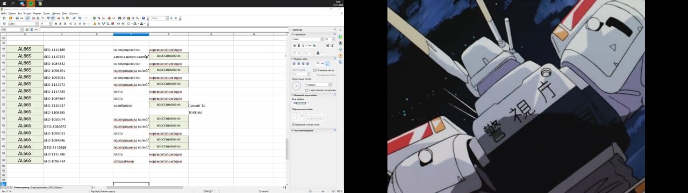Open background color swatch in toolbar
This screenshot has height=193, width=688.
click(x=135, y=24)
